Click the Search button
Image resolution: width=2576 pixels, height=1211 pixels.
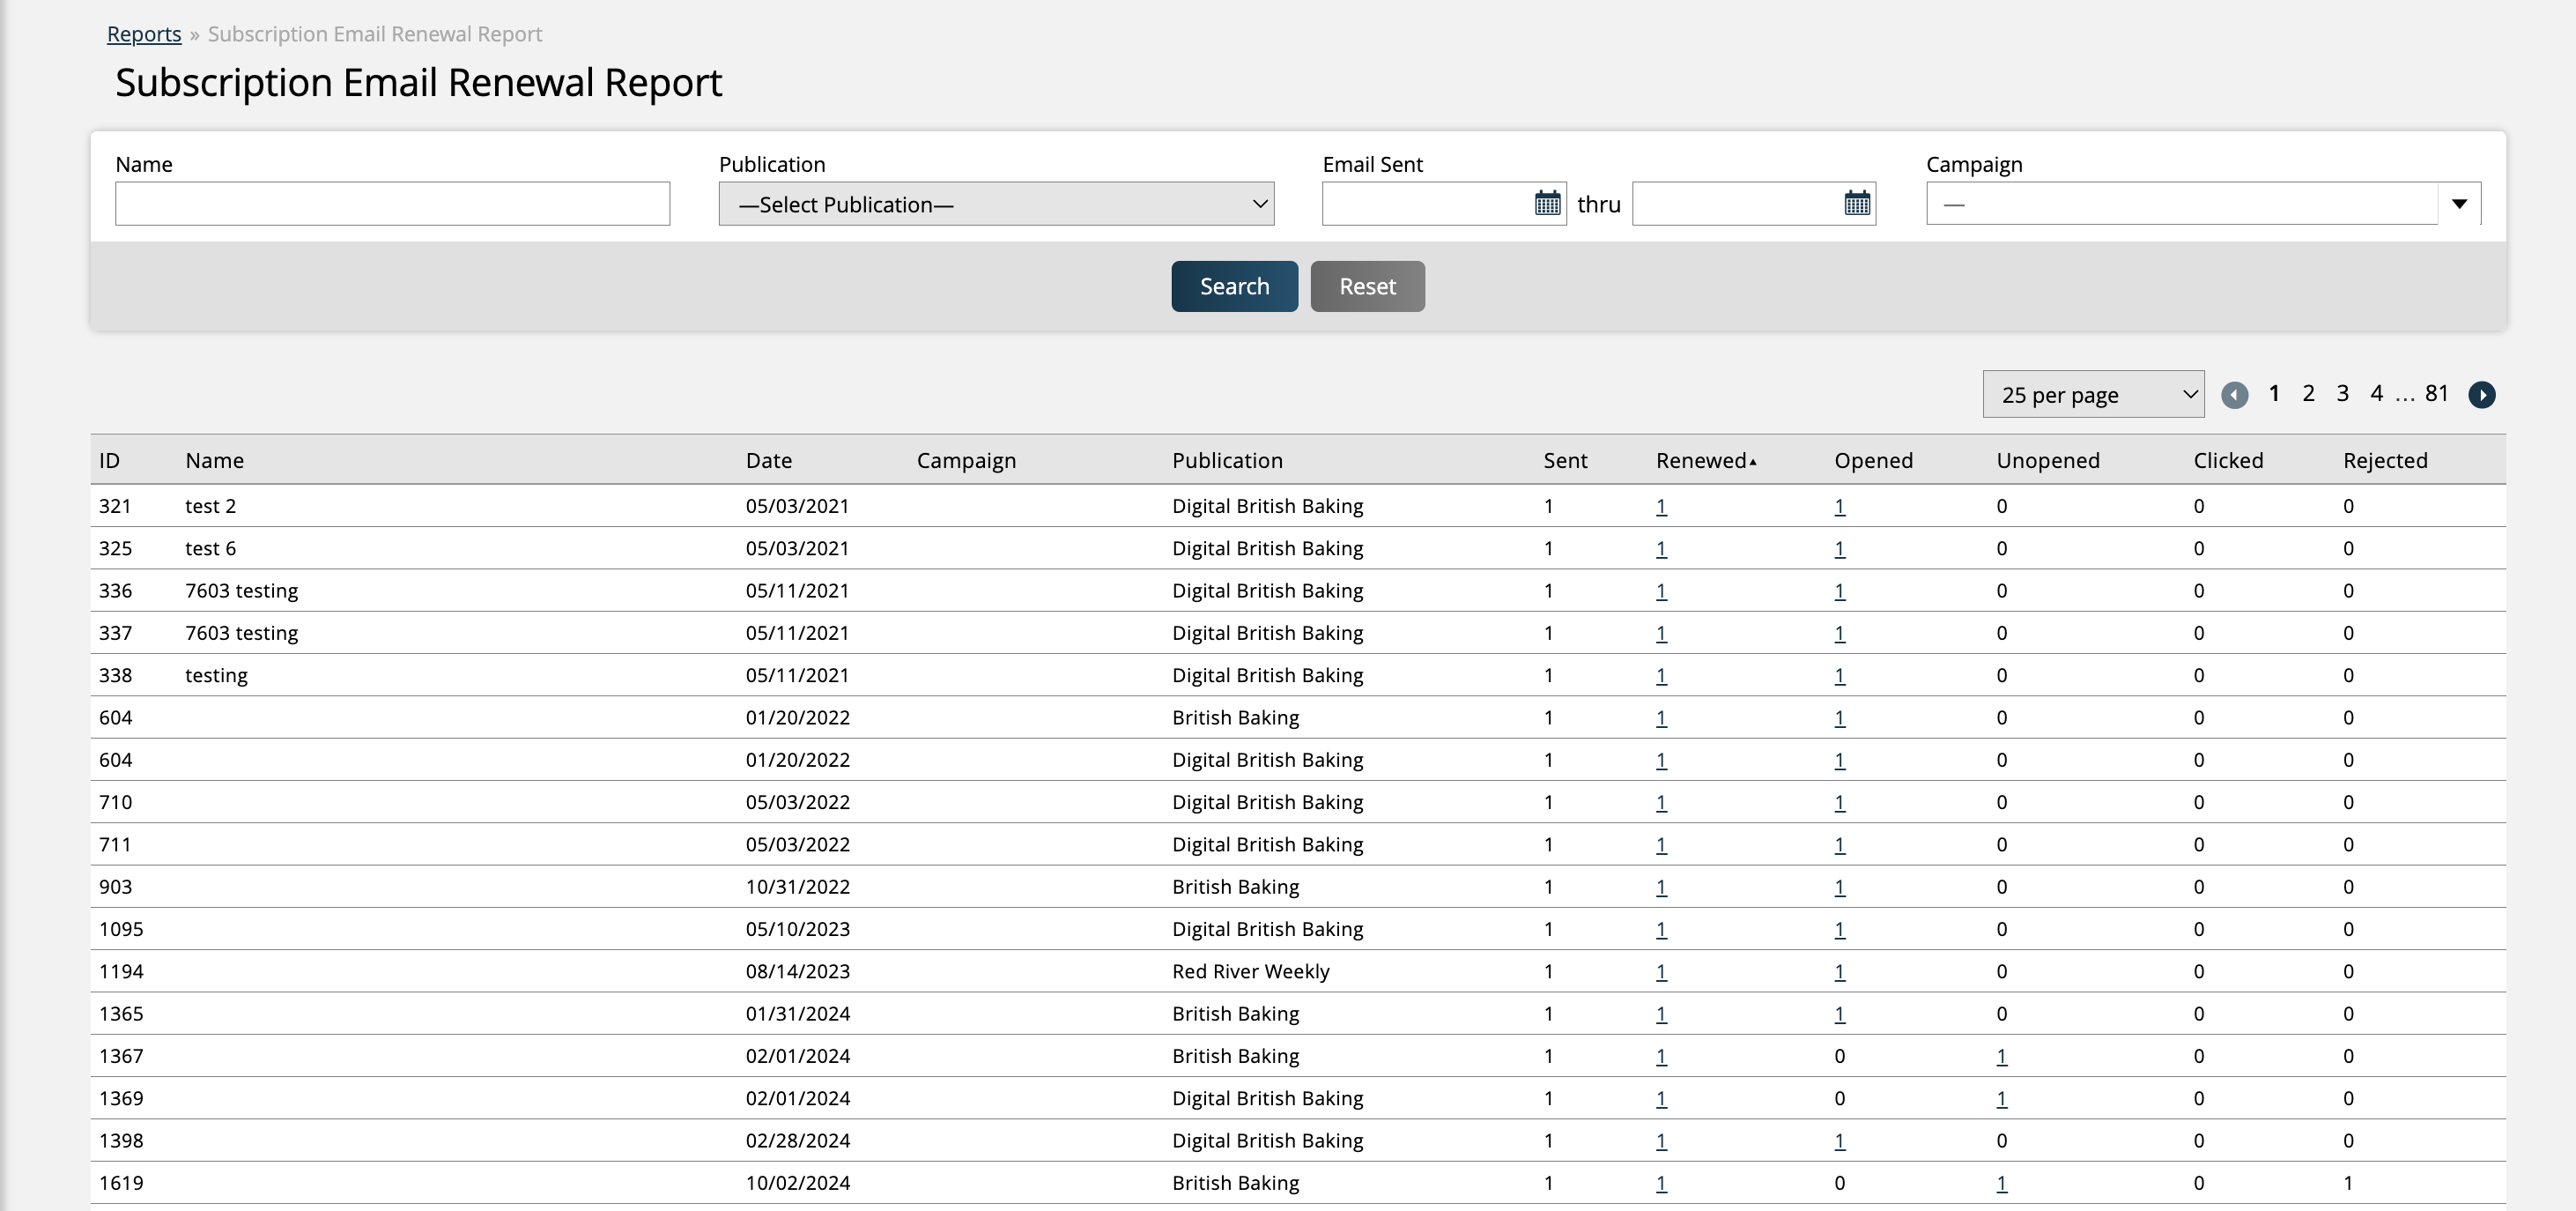1234,286
